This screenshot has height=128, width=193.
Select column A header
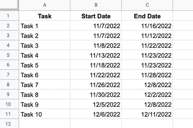pyautogui.click(x=44, y=5)
